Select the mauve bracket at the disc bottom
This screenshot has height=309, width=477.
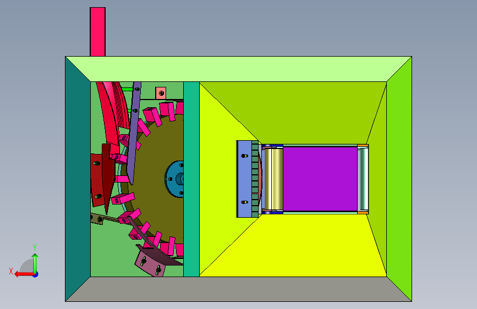(x=150, y=265)
